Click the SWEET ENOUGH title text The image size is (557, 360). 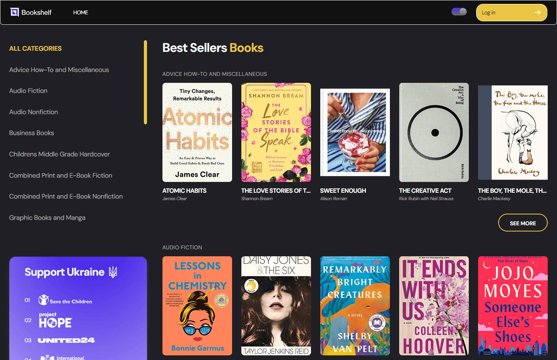(343, 190)
